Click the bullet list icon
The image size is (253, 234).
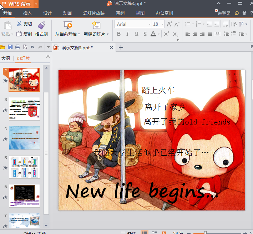pyautogui.click(x=188, y=24)
